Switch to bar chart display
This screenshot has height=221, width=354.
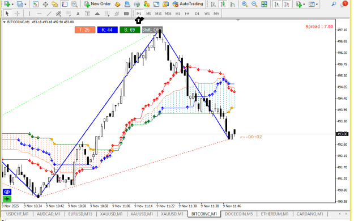[x=213, y=4]
